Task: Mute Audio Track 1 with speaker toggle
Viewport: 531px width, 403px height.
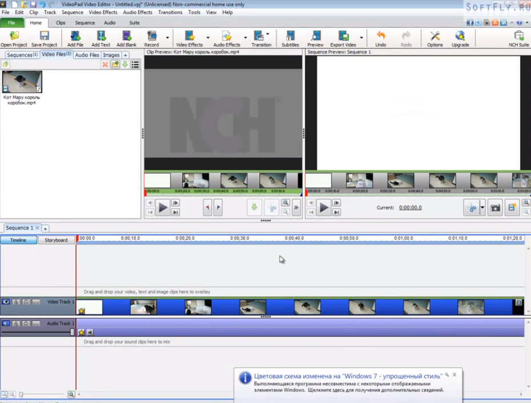Action: pos(6,323)
